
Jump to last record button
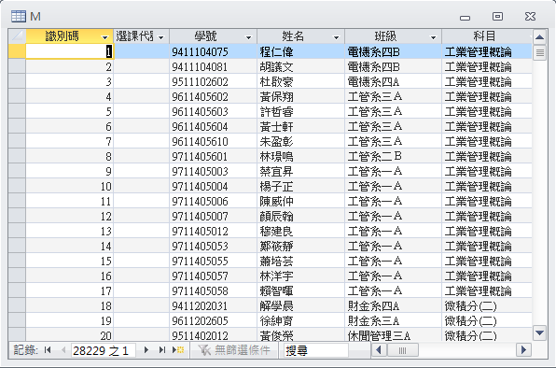tap(162, 350)
